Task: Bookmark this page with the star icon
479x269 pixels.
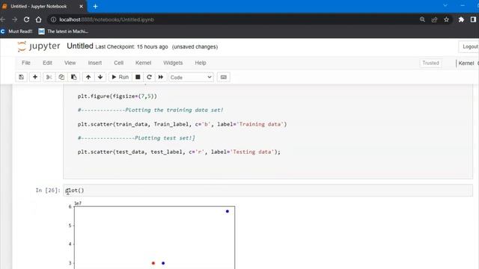Action: [x=446, y=19]
